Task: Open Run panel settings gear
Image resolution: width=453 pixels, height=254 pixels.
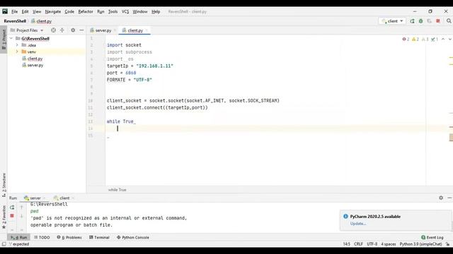Action: (x=441, y=198)
